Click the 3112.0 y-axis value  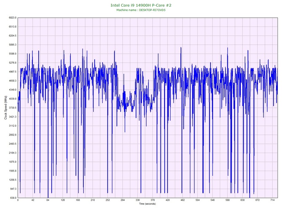click(x=13, y=126)
